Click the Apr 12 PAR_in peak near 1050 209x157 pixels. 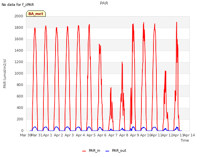[x=166, y=71]
